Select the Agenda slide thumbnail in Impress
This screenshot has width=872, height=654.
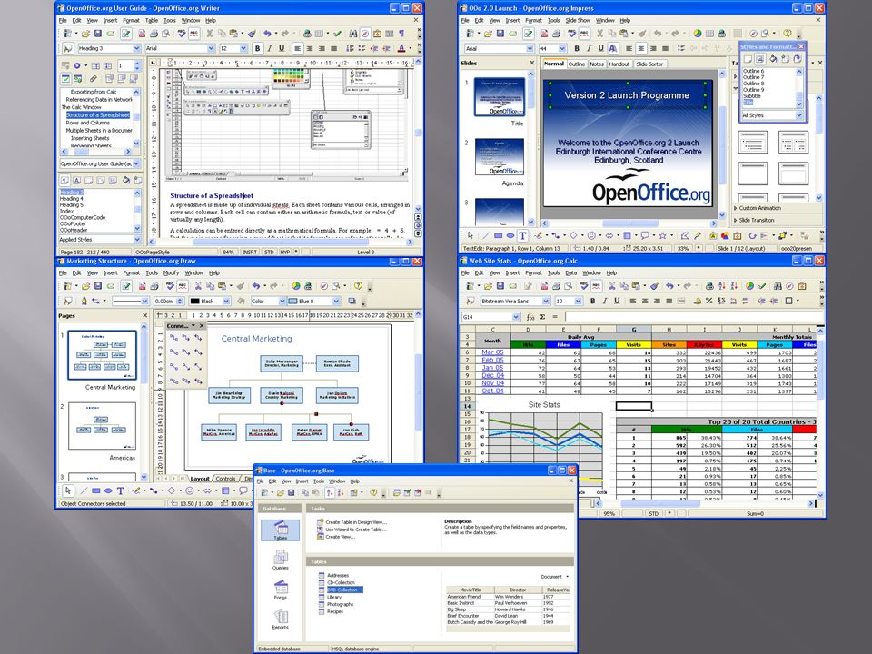[500, 157]
